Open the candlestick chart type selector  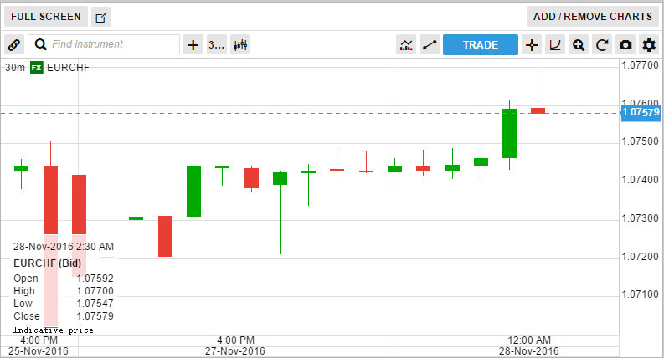[240, 45]
